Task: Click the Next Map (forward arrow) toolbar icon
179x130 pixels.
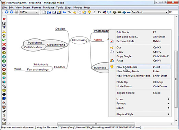Action: 11,12
